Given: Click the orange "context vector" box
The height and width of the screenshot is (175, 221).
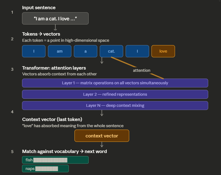Looking at the screenshot, I should click(x=102, y=136).
